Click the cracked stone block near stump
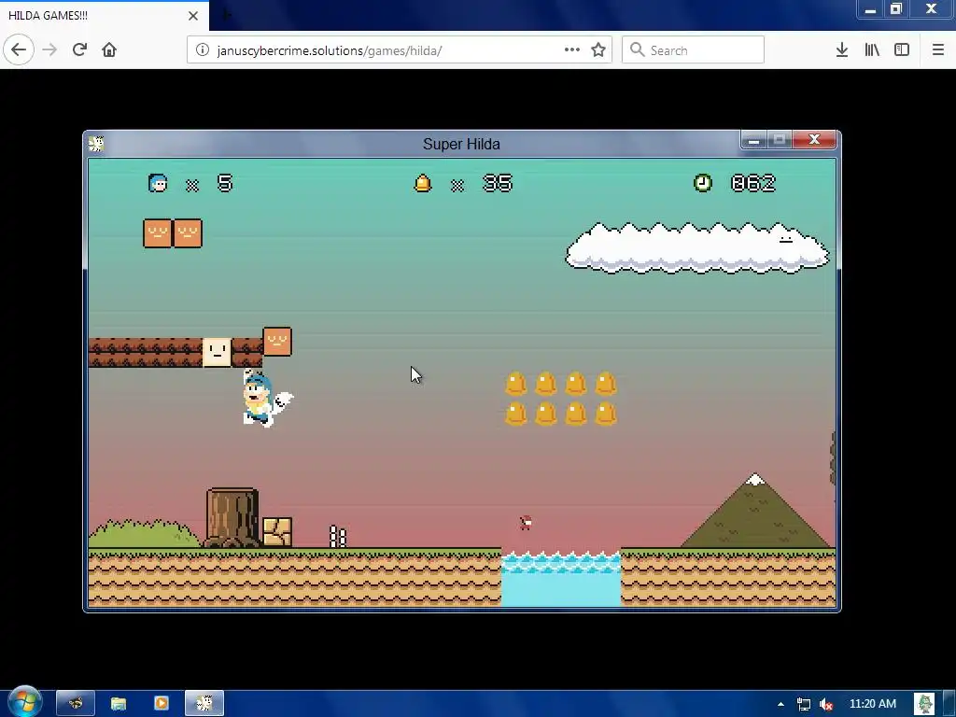956x717 pixels. click(x=277, y=531)
